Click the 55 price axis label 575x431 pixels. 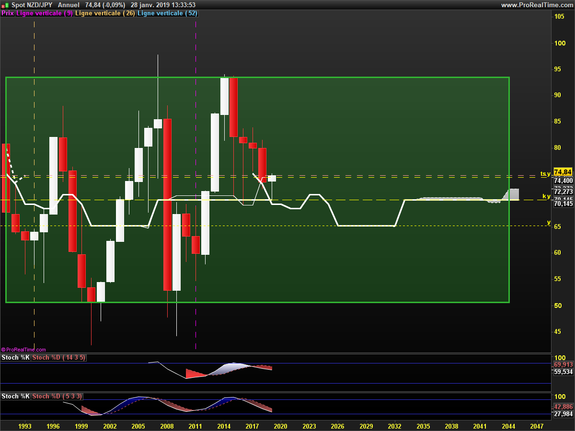pos(558,279)
